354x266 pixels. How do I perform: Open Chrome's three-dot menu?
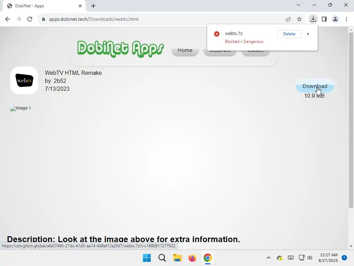click(346, 19)
